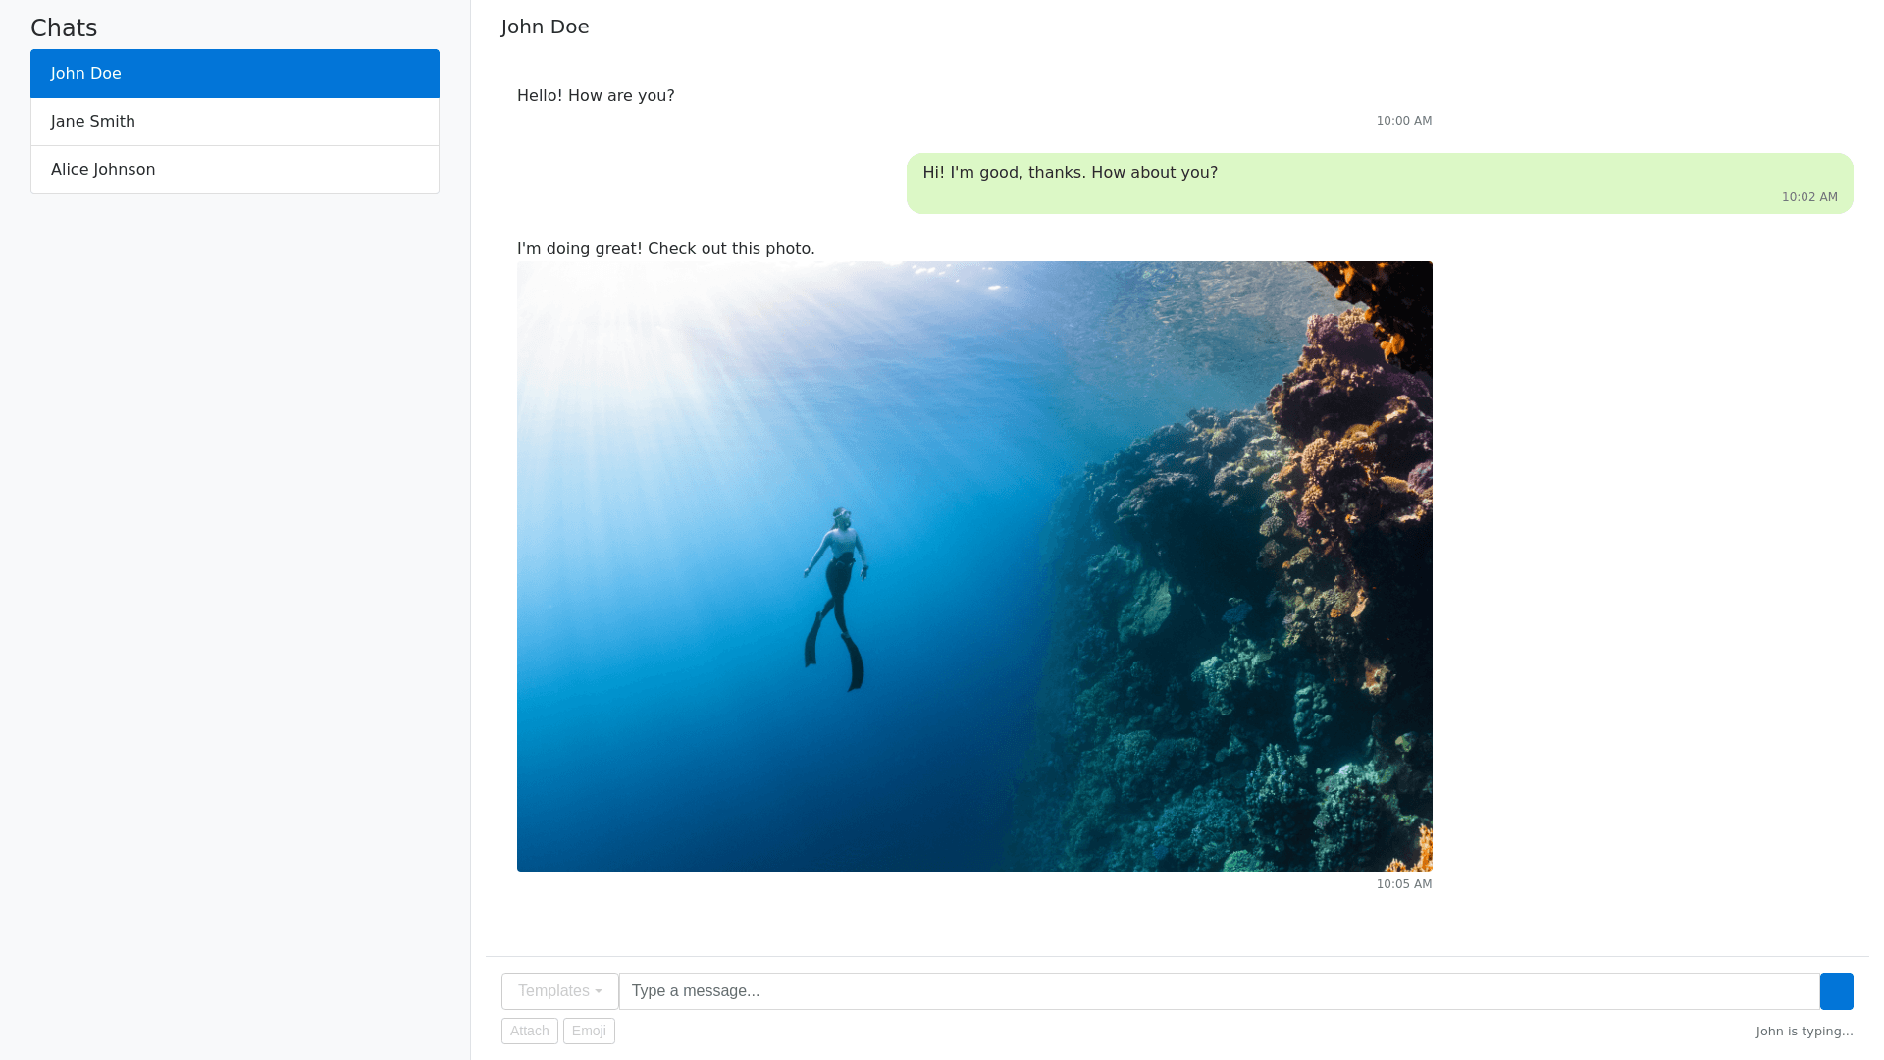
Task: Open Jane Smith's chat
Action: click(x=235, y=122)
